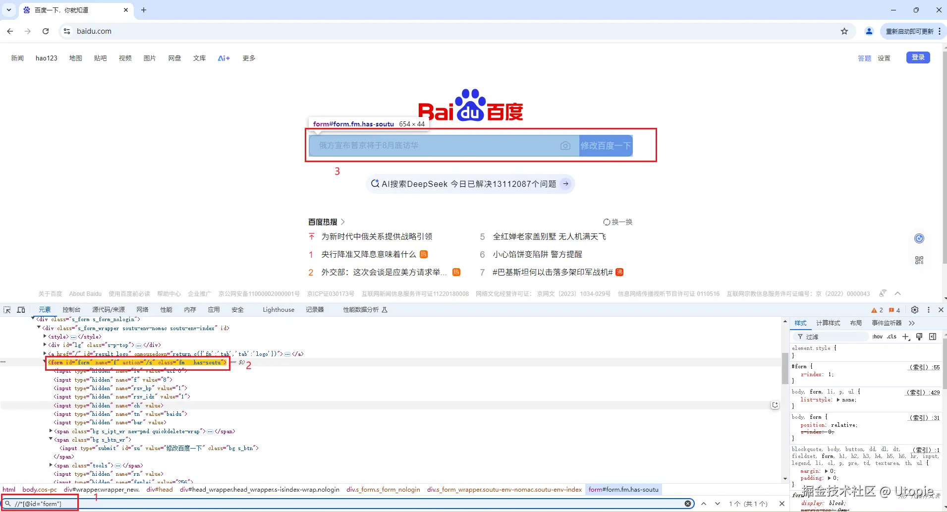View site information icon in address bar
The image size is (947, 512).
click(67, 31)
